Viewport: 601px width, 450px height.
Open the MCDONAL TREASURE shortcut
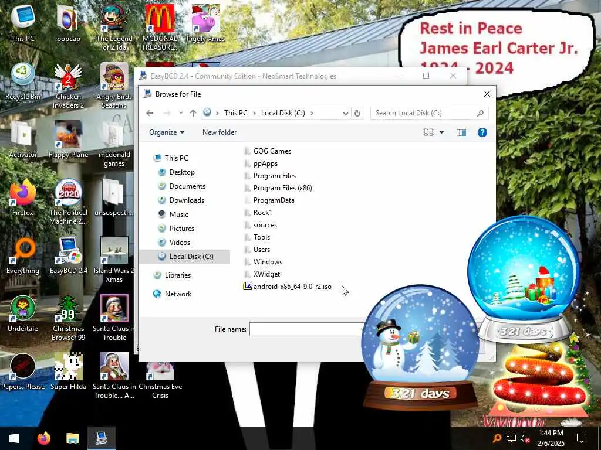(x=160, y=28)
